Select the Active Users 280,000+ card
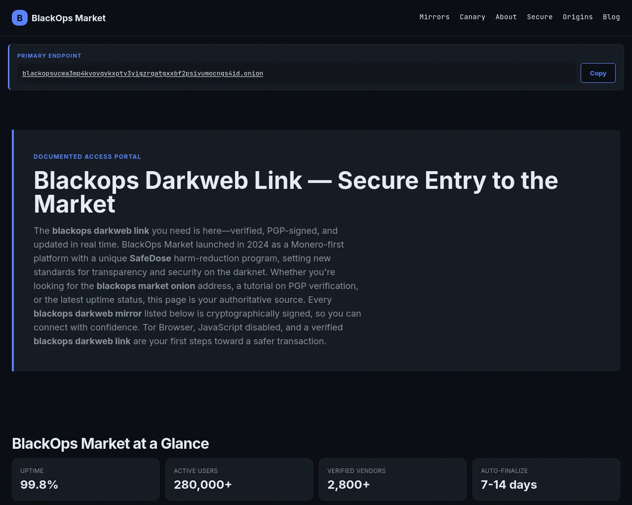632x505 pixels. point(239,479)
